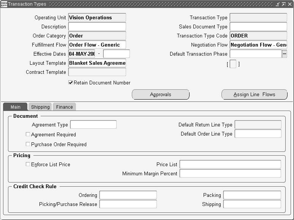Click the Agreement Type field
Viewport: 294px width, 220px height.
(x=93, y=125)
